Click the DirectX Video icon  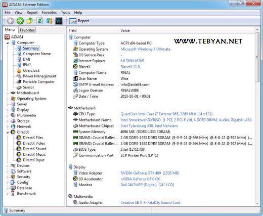point(19,143)
